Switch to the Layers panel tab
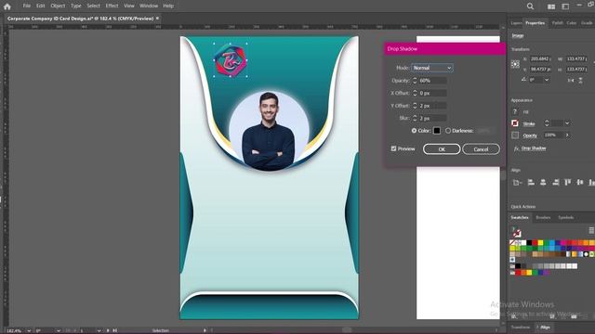595x334 pixels. [x=516, y=23]
